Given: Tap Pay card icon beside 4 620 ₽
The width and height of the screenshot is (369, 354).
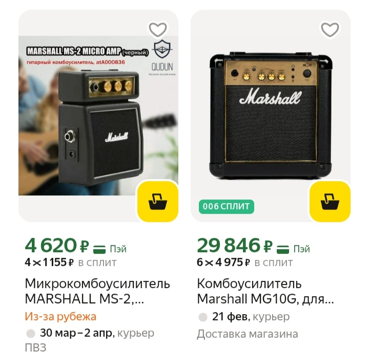Looking at the screenshot, I should (99, 249).
